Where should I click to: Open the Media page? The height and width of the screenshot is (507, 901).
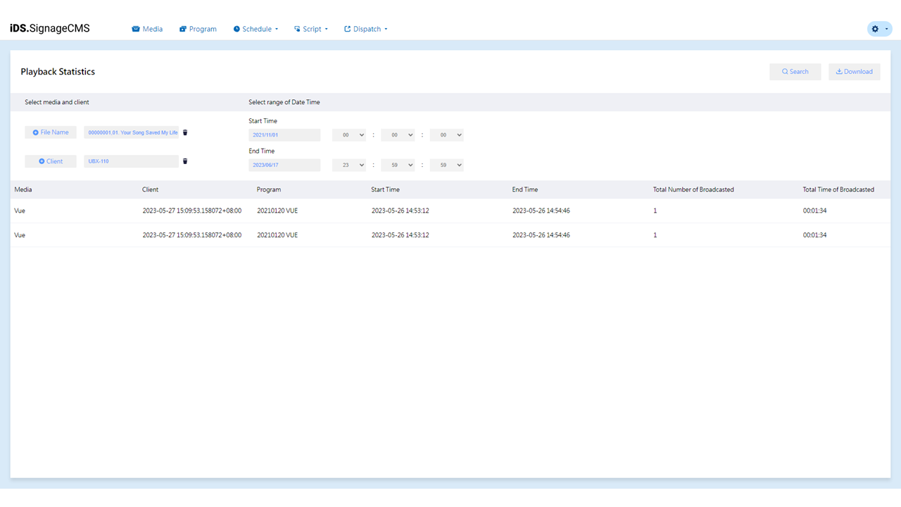click(147, 29)
